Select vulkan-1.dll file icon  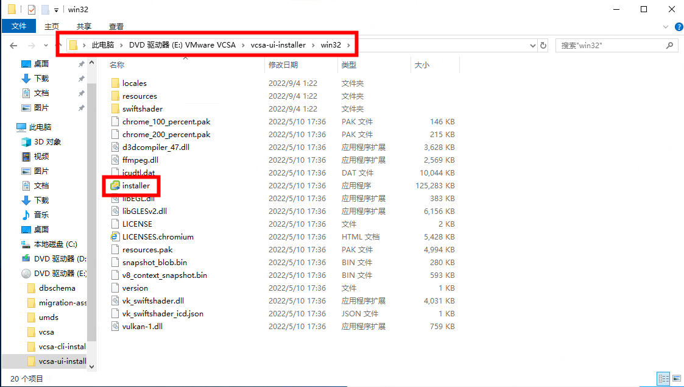[x=115, y=326]
